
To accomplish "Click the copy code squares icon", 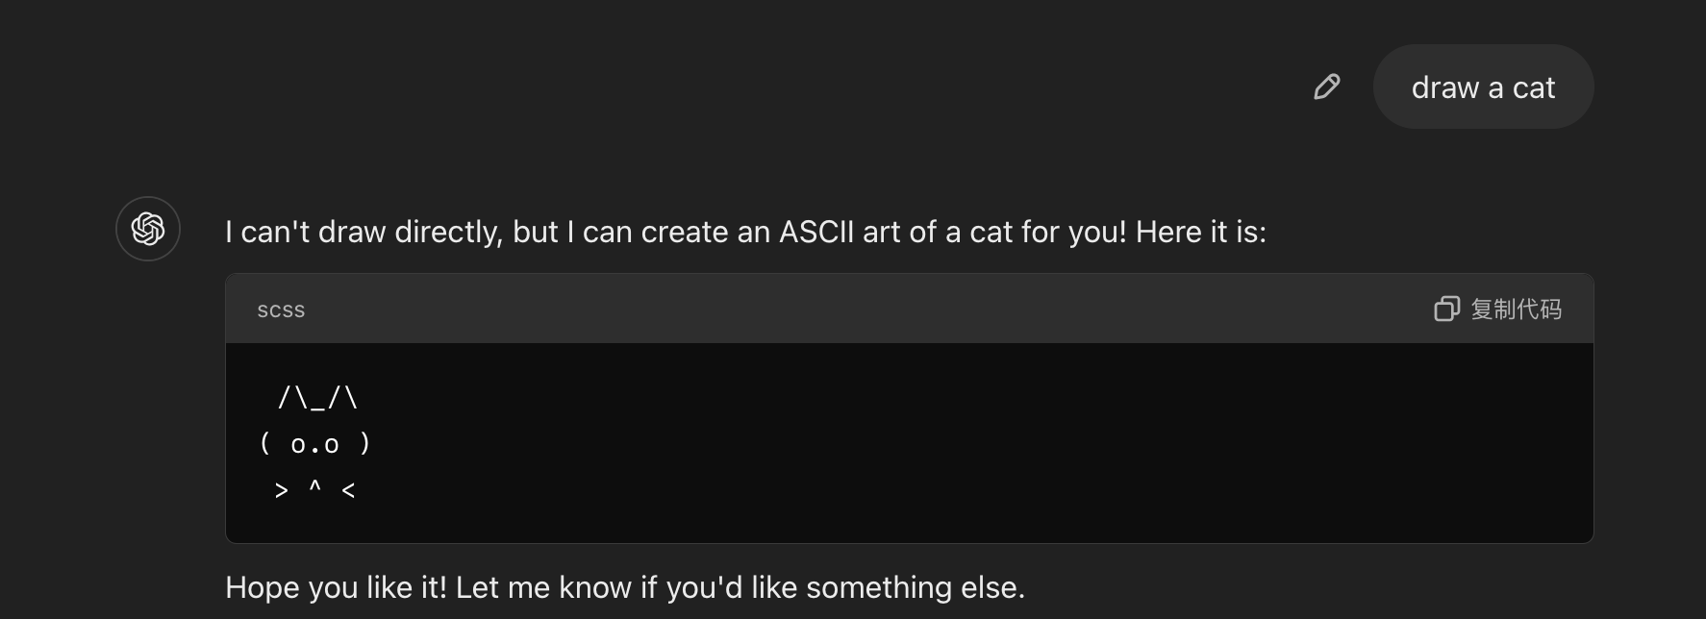I will [x=1446, y=309].
